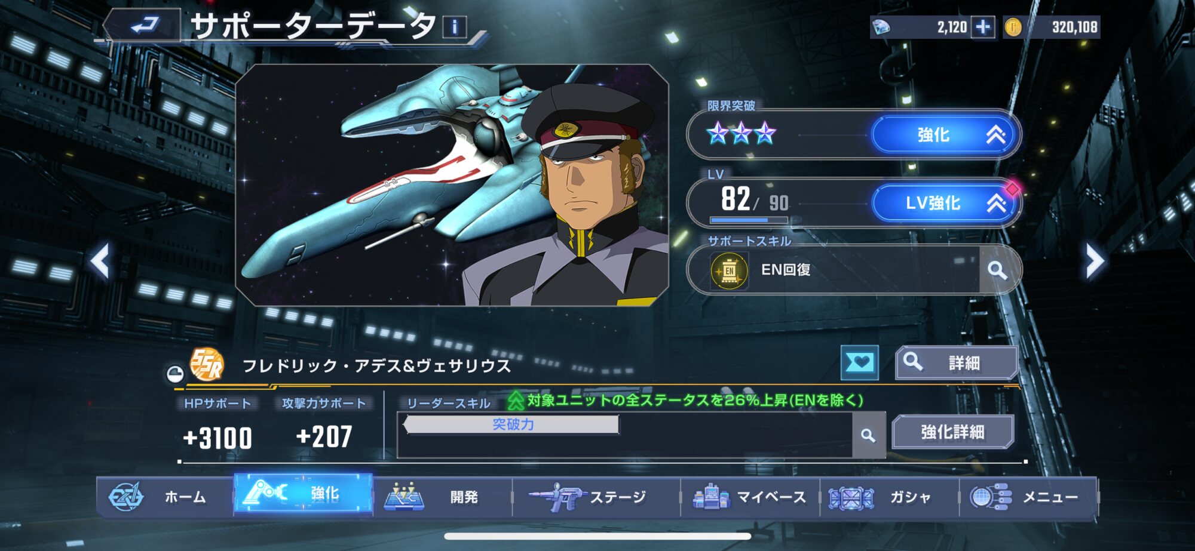This screenshot has width=1195, height=551.
Task: Open the ステージ tab
Action: coord(596,497)
